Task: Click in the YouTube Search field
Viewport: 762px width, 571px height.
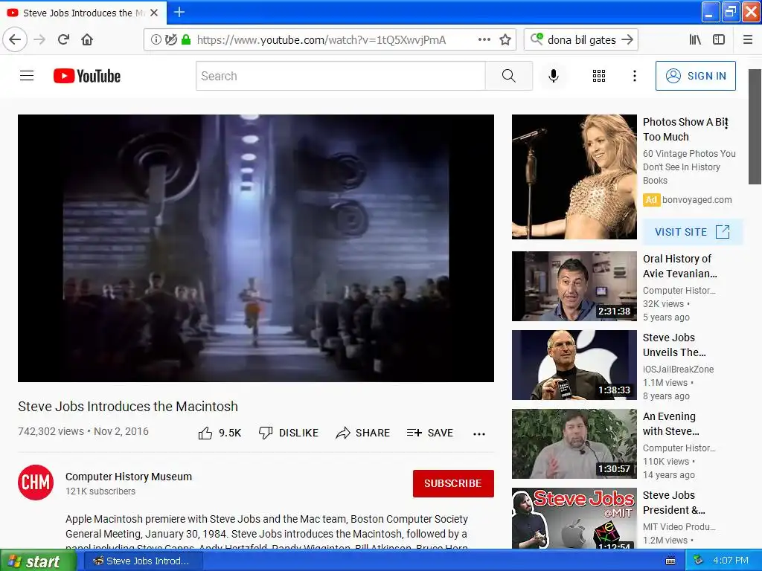Action: (x=341, y=76)
